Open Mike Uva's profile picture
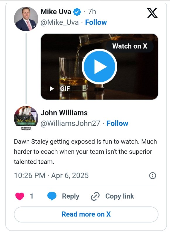The height and width of the screenshot is (234, 170). (26, 19)
